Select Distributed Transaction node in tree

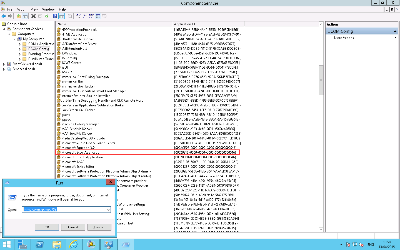[x=41, y=59]
